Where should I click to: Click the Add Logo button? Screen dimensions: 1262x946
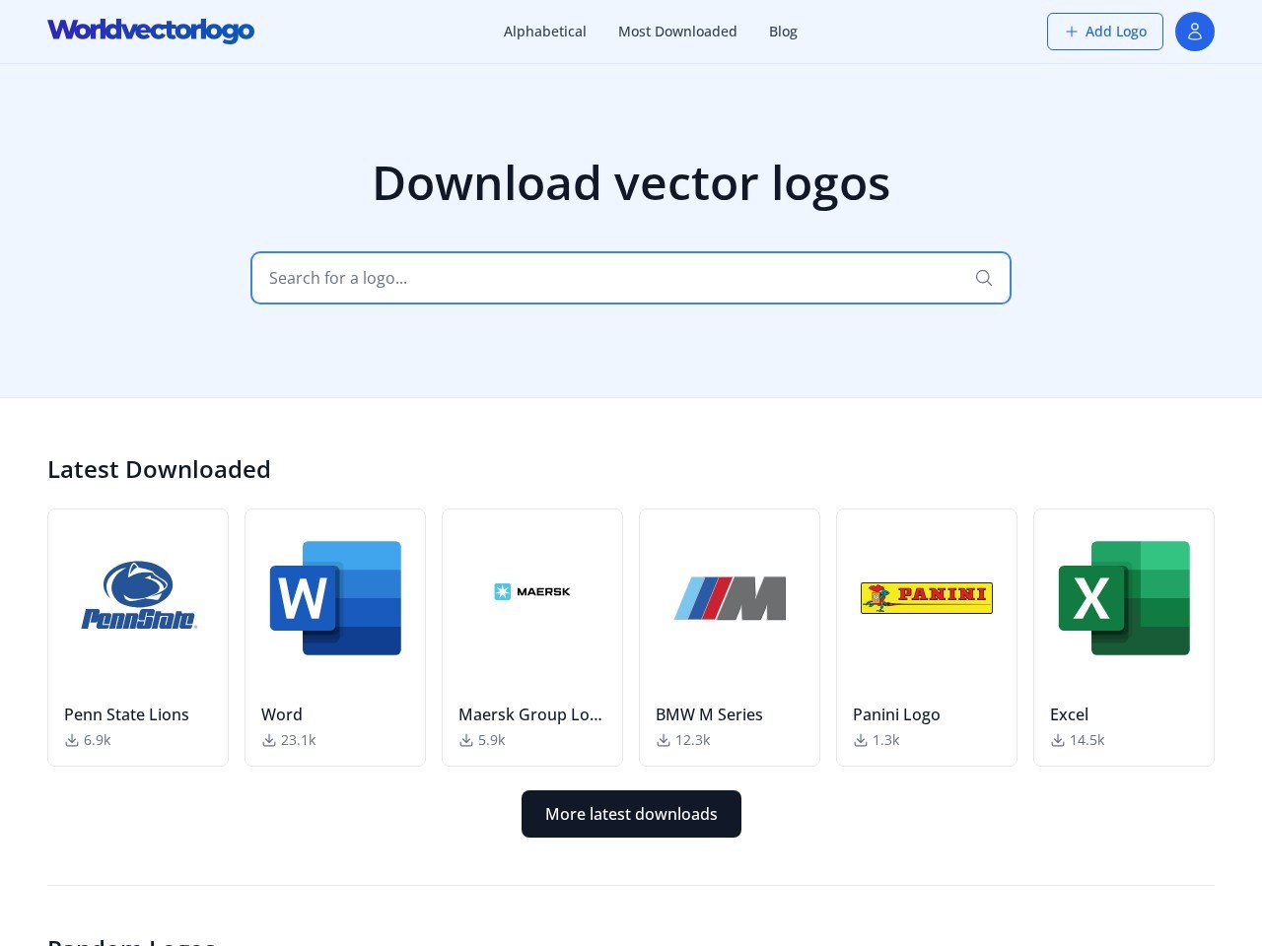click(1105, 32)
